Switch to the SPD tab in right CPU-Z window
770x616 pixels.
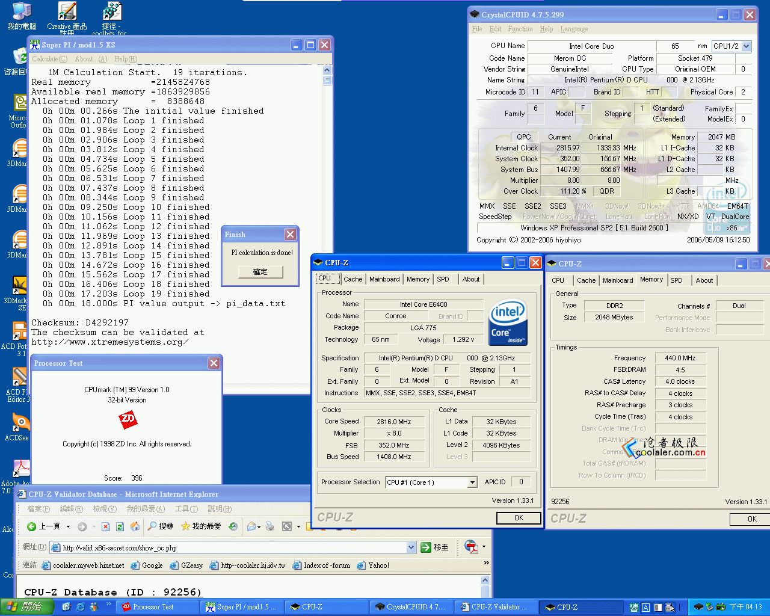(x=676, y=280)
